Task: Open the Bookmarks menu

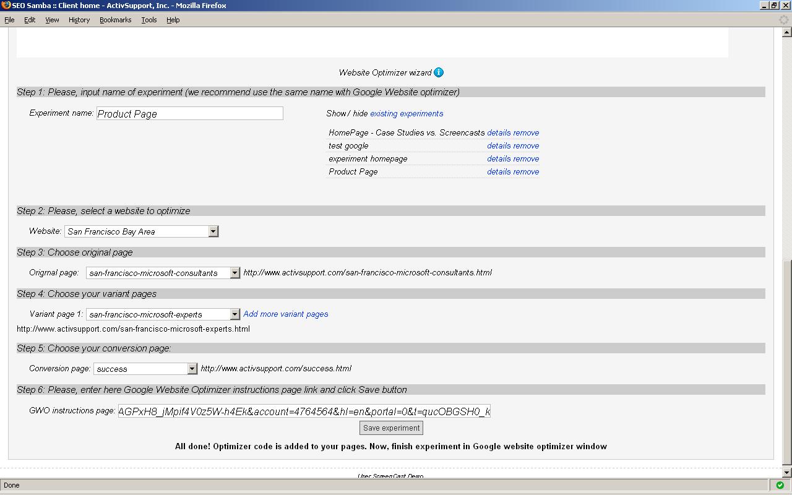Action: (115, 20)
